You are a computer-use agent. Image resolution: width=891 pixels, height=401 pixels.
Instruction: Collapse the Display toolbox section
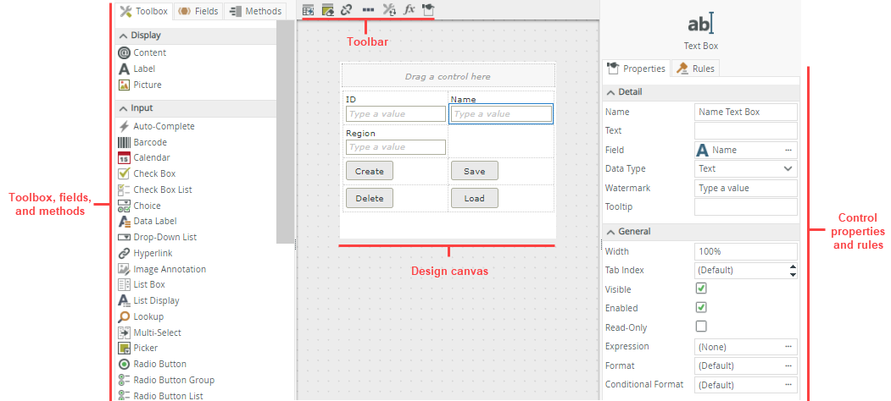pyautogui.click(x=123, y=36)
